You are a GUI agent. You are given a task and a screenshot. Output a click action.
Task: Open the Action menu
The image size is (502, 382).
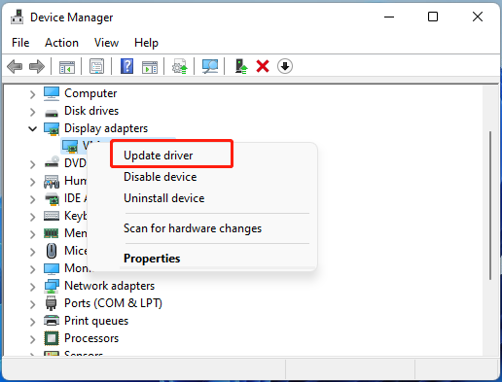click(x=61, y=43)
